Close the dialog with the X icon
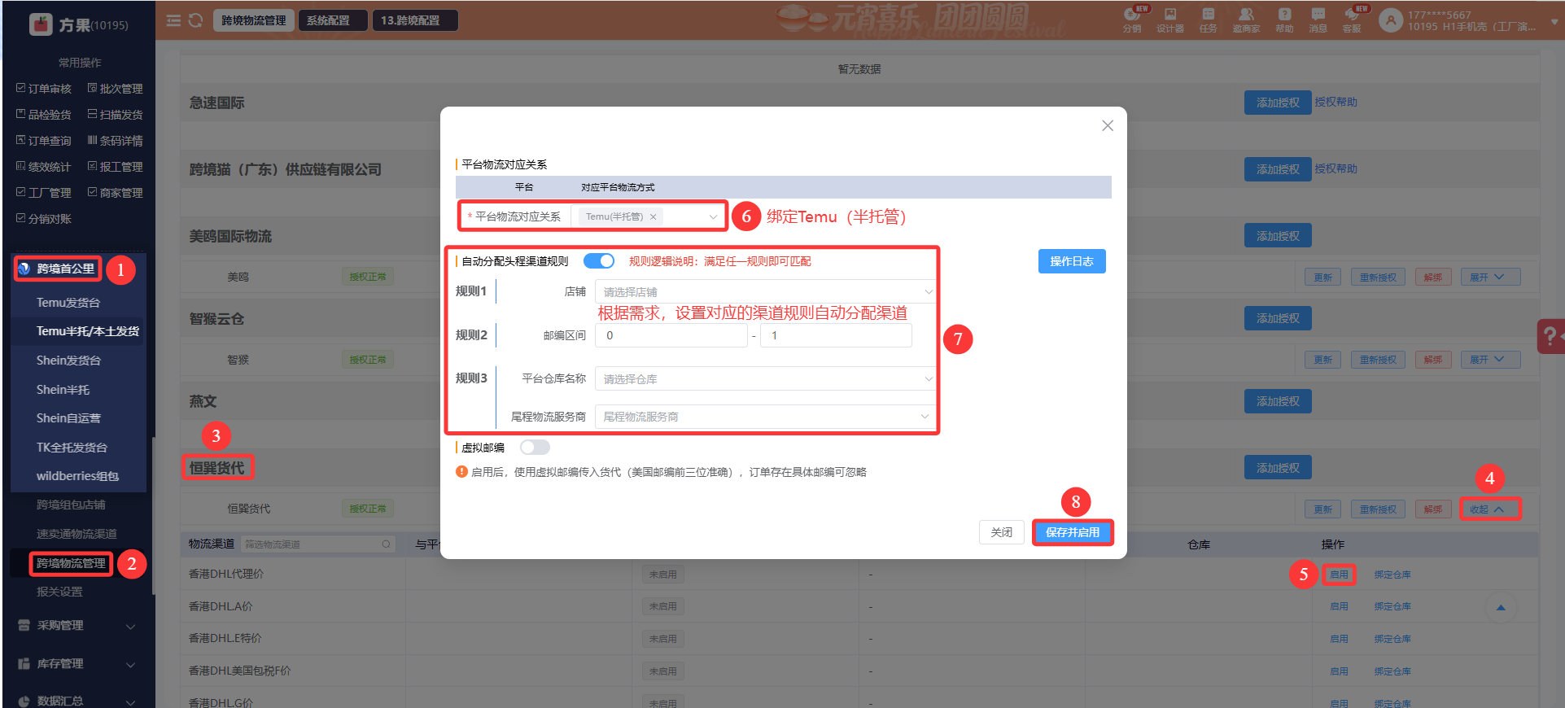 (x=1107, y=125)
